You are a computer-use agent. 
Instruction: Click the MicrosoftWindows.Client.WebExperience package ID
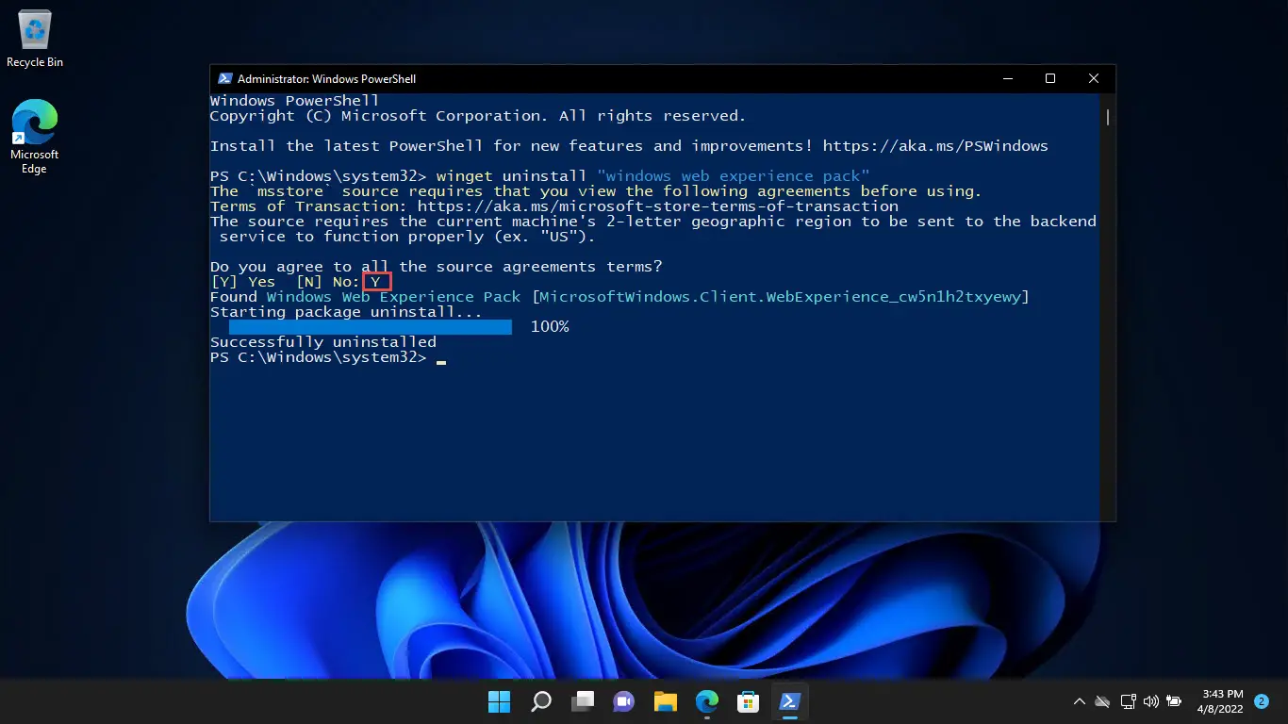[x=780, y=297]
